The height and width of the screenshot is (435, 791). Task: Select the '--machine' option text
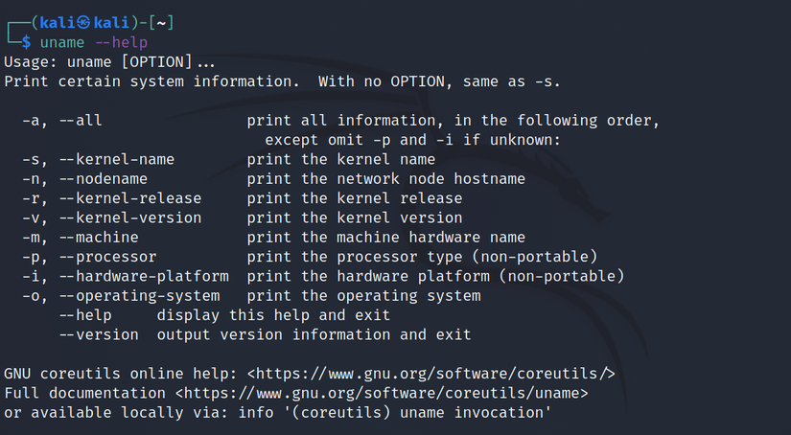coord(99,238)
